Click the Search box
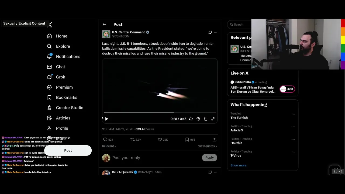This screenshot has height=194, width=345. coord(240,25)
